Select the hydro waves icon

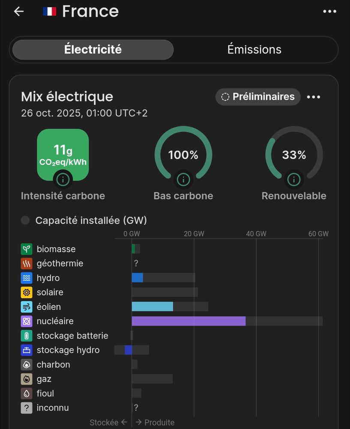[x=26, y=278]
